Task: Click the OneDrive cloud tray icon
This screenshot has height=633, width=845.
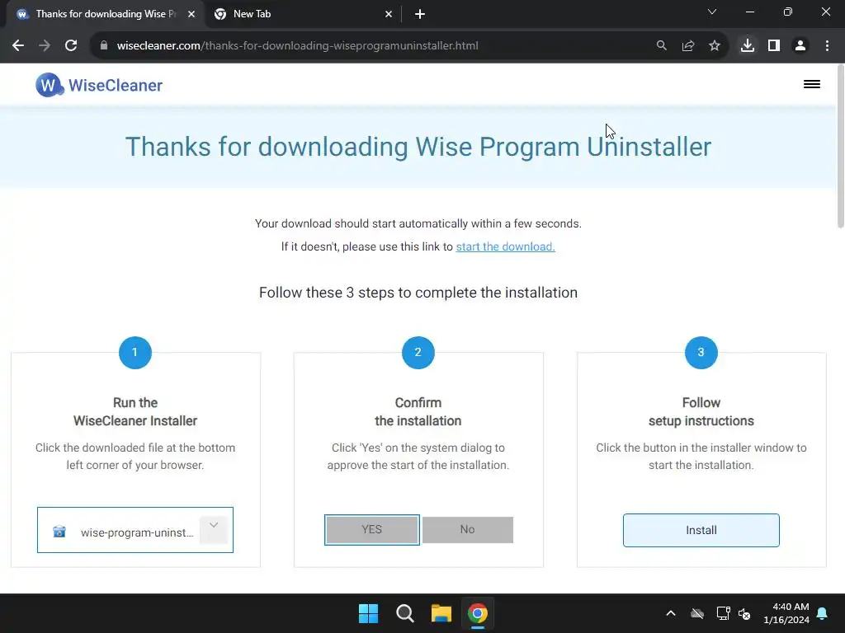Action: tap(697, 613)
